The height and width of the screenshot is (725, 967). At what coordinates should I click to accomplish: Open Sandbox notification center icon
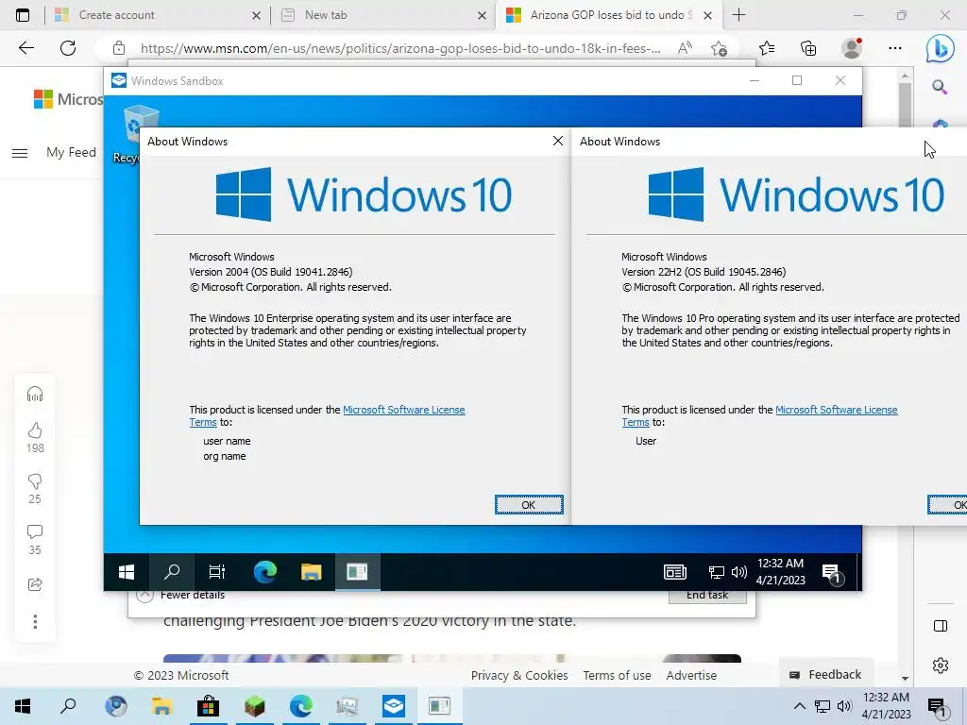tap(832, 573)
